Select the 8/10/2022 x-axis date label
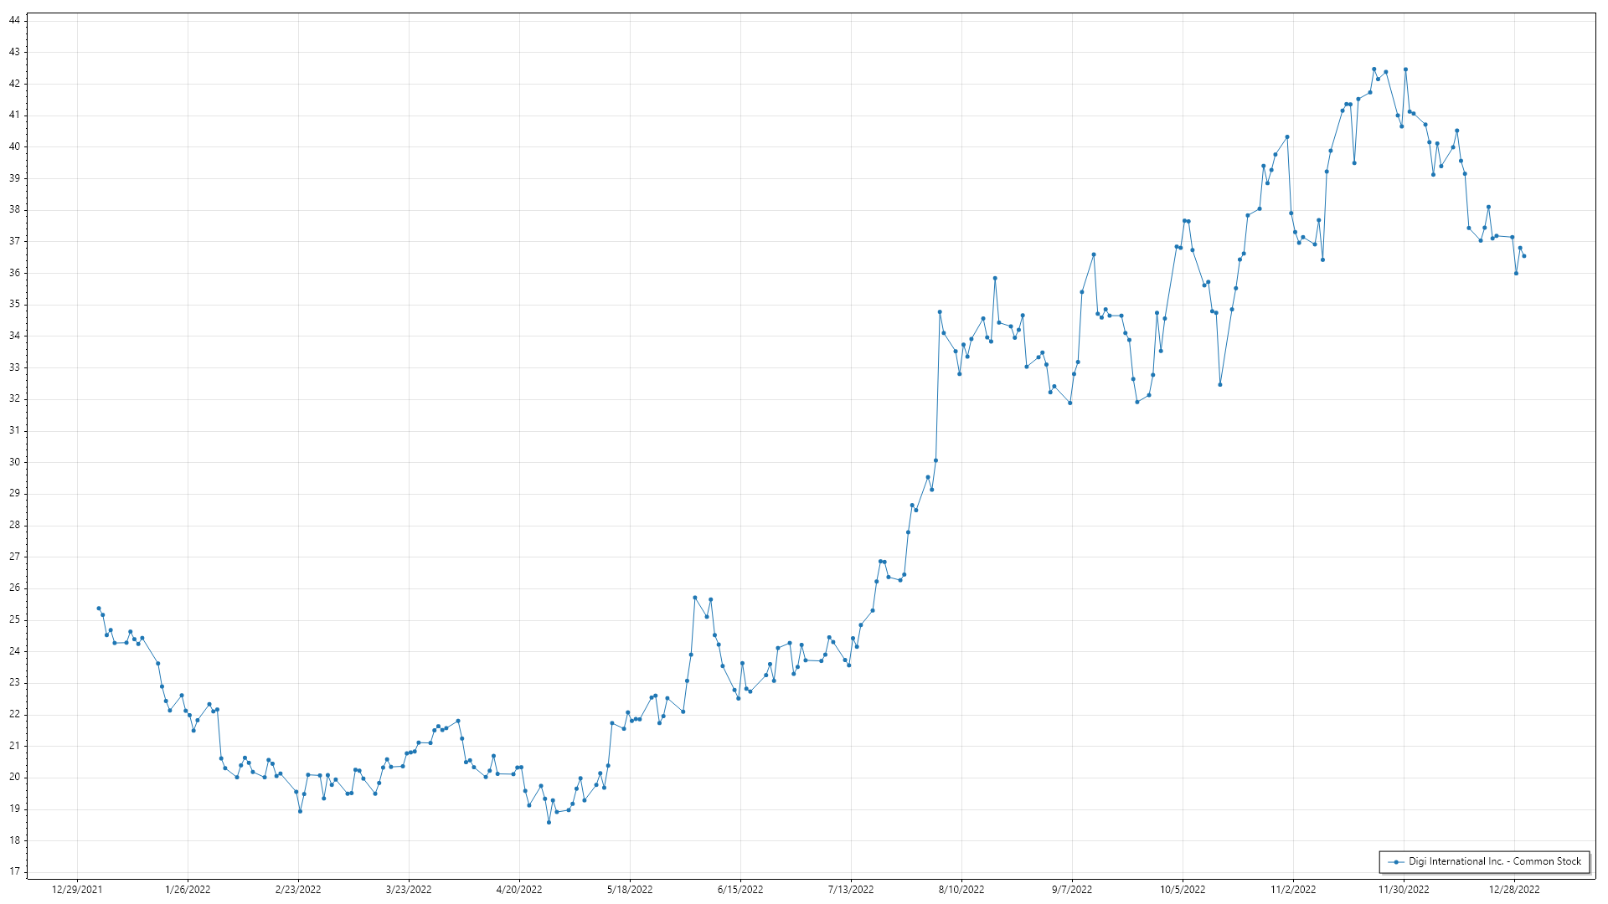 click(x=961, y=889)
